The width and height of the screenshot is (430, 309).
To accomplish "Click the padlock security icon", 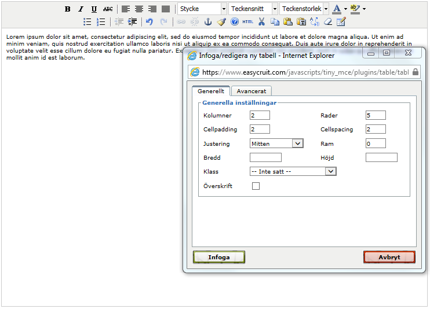I will pos(416,72).
